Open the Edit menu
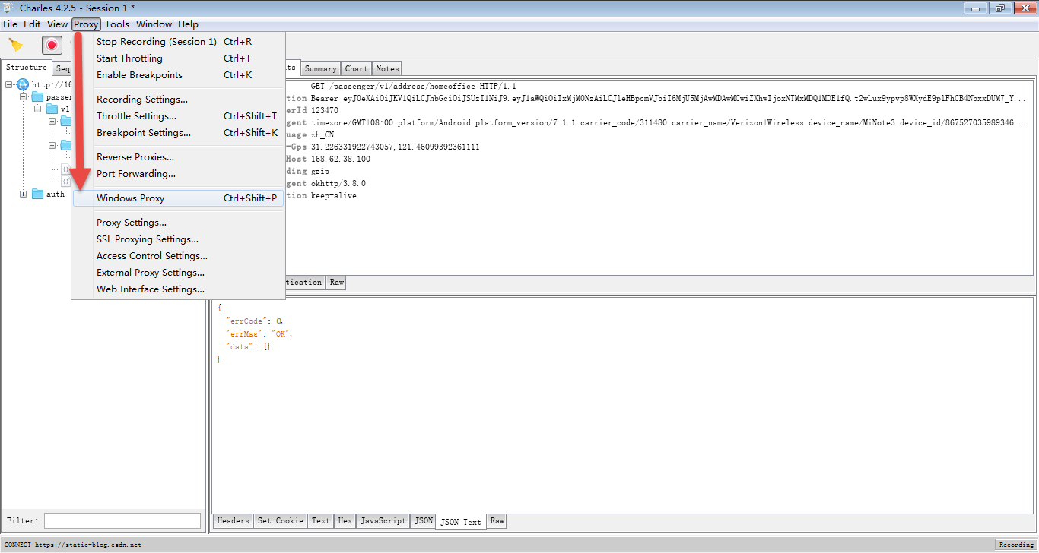The image size is (1039, 553). click(x=32, y=24)
